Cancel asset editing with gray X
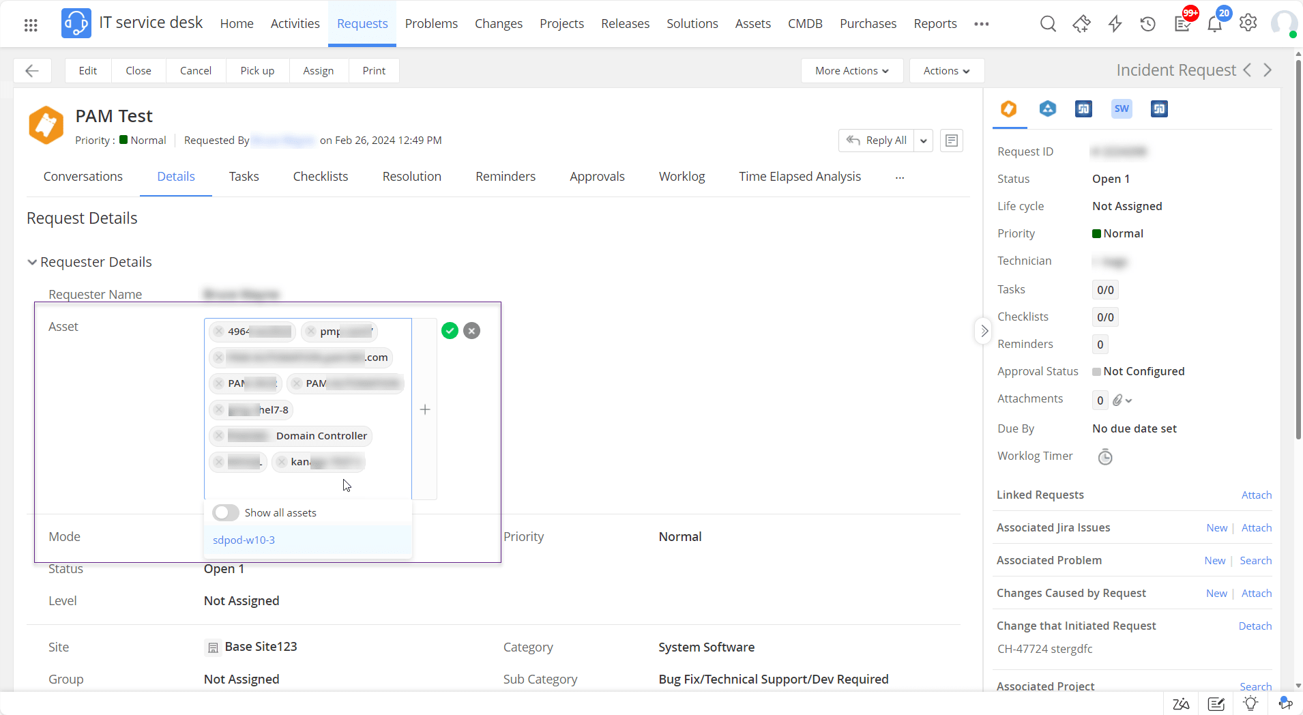 [x=471, y=331]
